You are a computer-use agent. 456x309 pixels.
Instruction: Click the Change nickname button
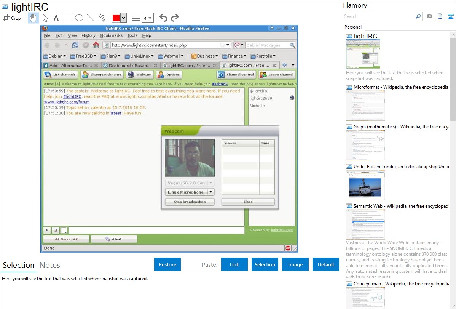click(102, 75)
